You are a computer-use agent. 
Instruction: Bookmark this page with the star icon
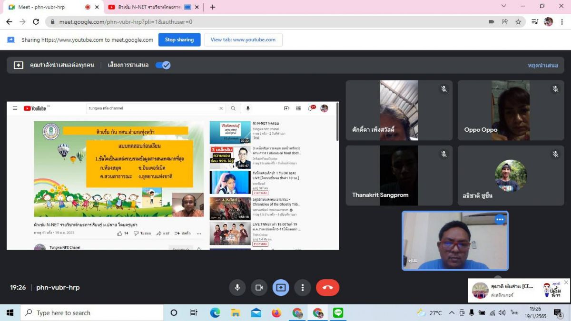point(518,22)
